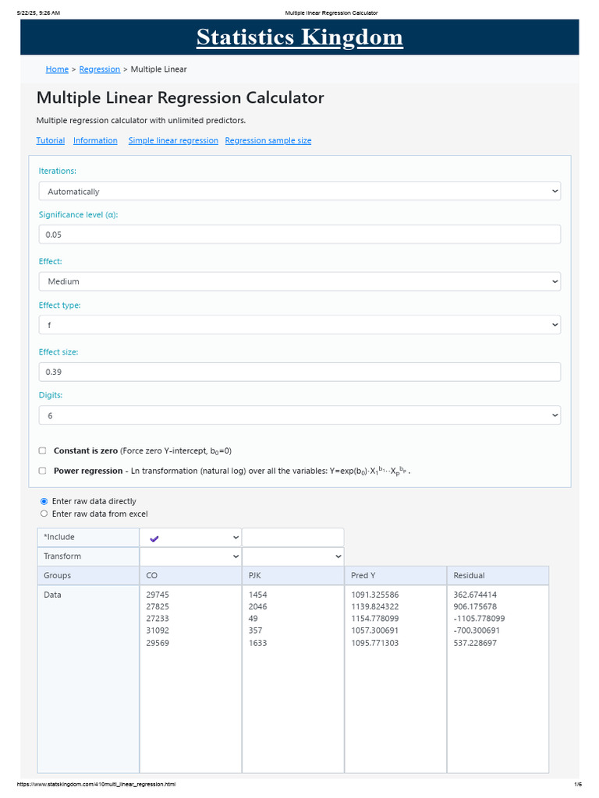Open the Digits dropdown showing 6
This screenshot has height=798, width=599.
click(299, 415)
